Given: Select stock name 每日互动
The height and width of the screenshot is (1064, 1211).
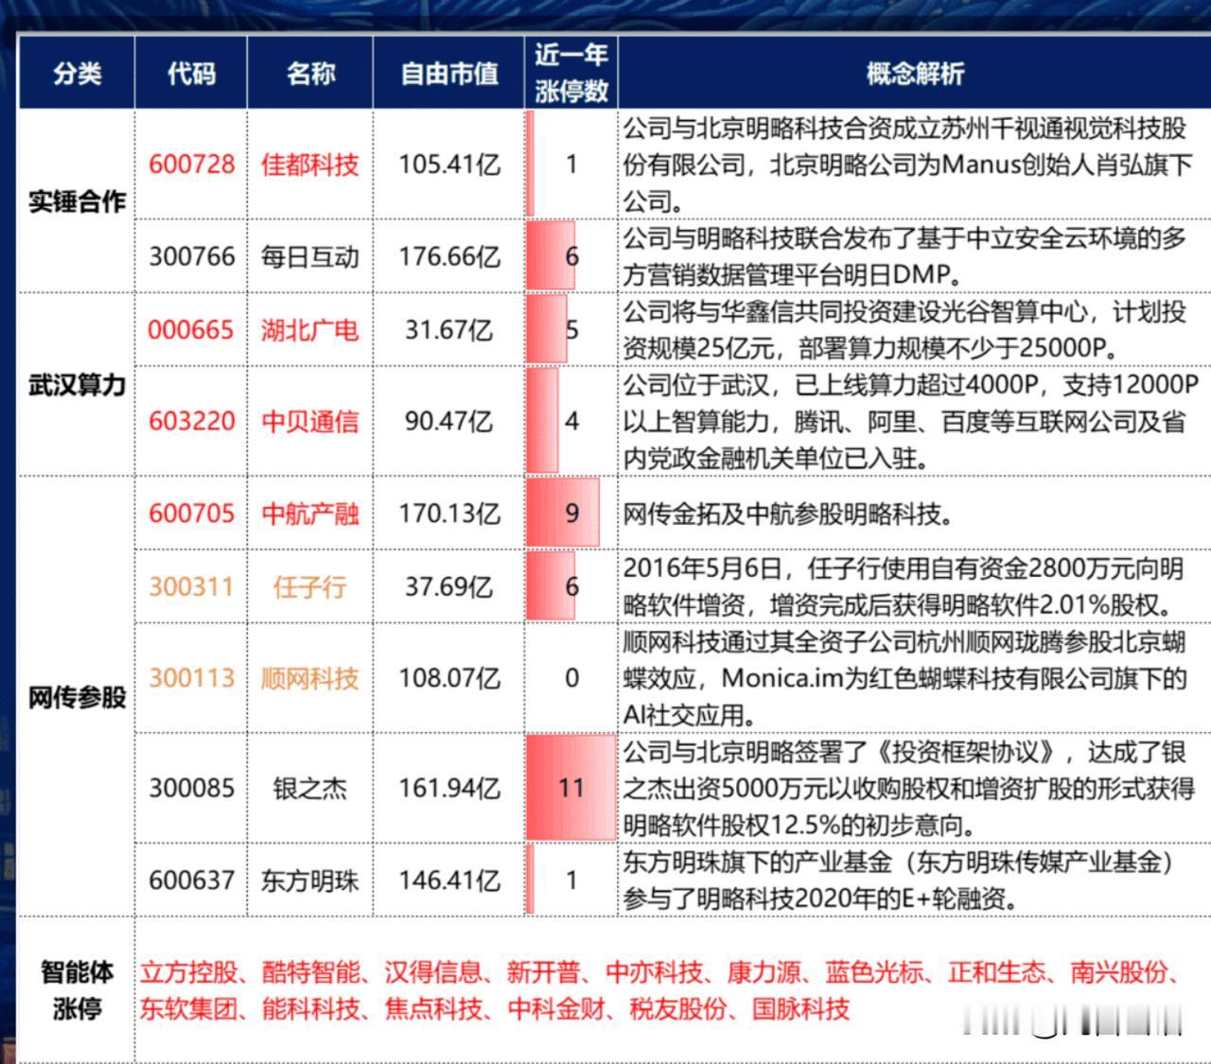Looking at the screenshot, I should tap(310, 256).
